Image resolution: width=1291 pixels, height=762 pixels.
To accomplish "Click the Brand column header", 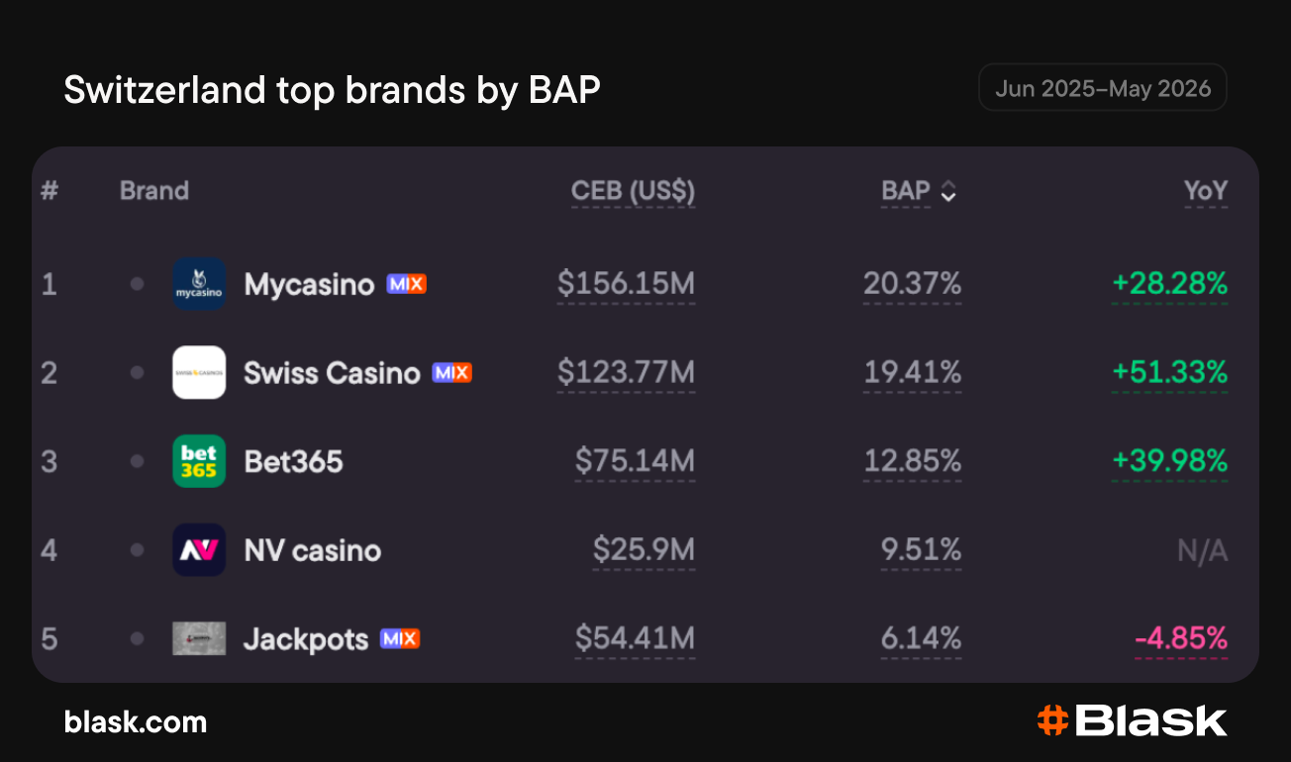I will coord(154,190).
